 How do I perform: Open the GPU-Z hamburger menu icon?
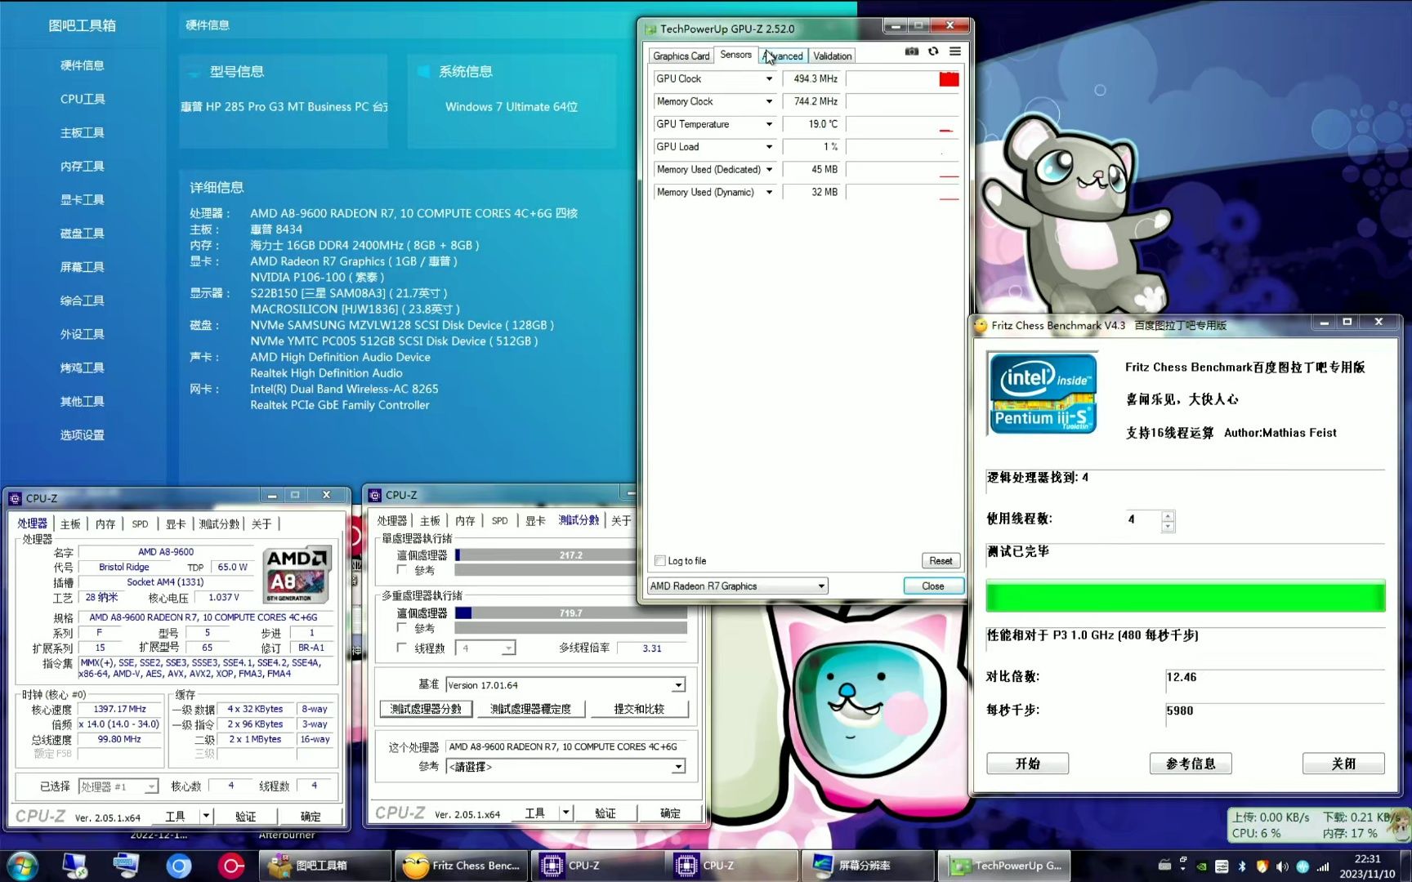[x=955, y=51]
